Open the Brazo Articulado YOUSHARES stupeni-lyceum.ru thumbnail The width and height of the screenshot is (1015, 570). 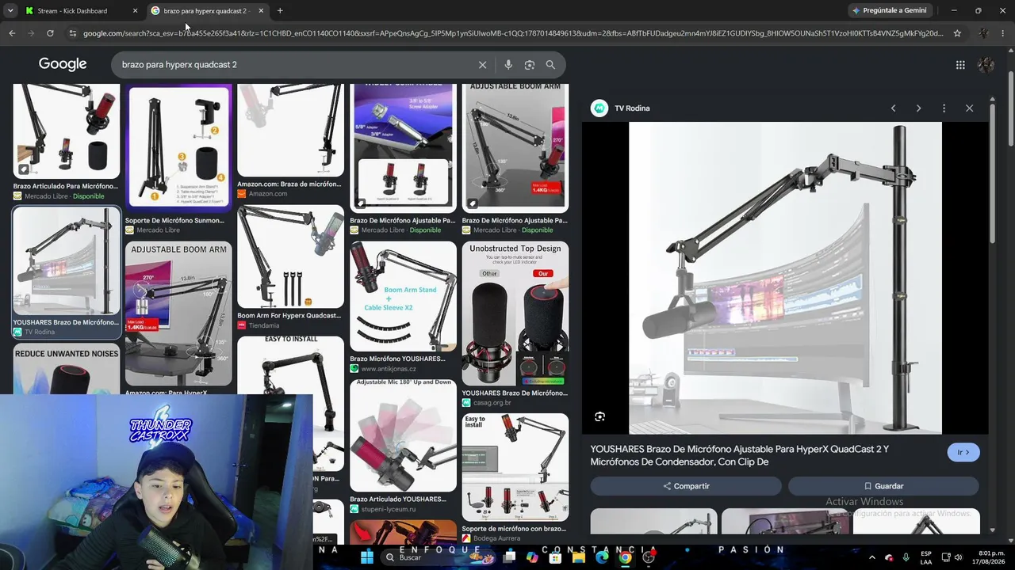point(403,435)
